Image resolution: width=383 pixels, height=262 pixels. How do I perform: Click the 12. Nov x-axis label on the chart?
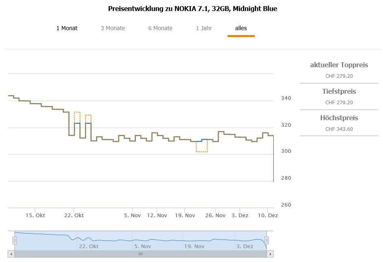[157, 215]
